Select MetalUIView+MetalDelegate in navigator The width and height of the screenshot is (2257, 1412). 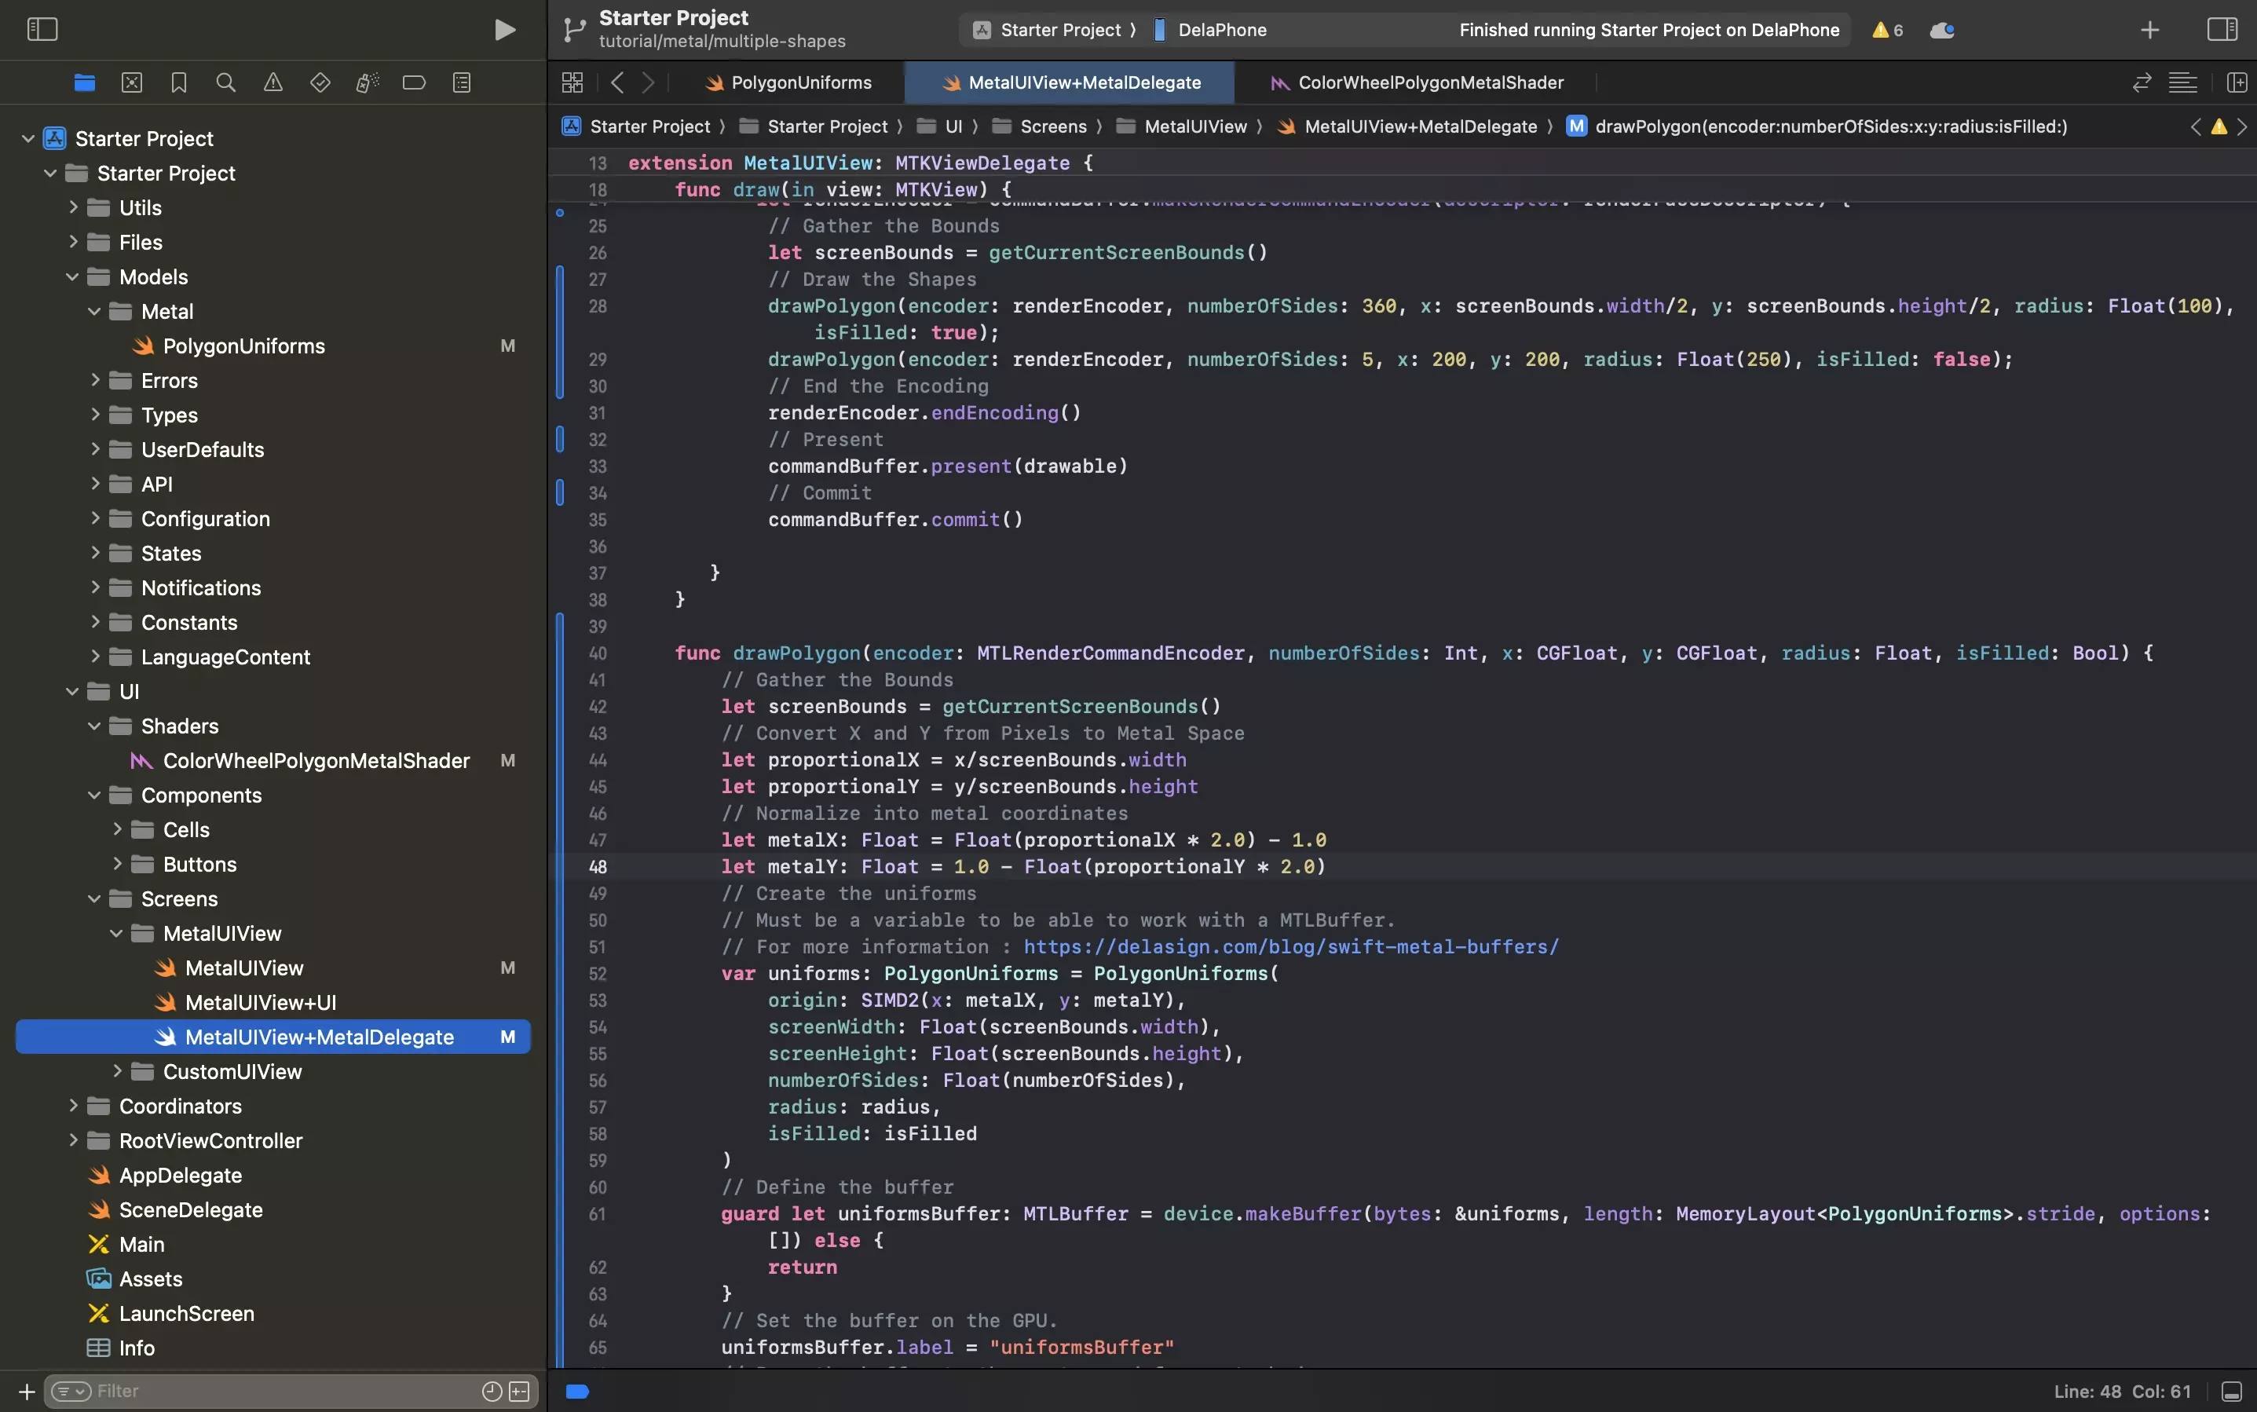319,1037
